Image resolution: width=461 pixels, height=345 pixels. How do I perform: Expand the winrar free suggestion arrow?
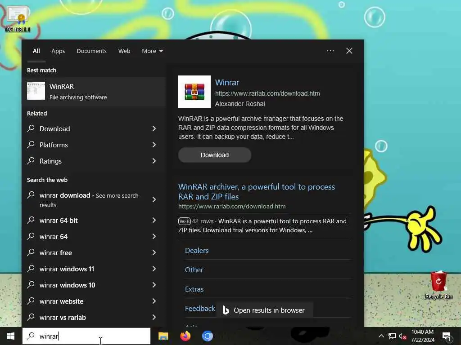[x=154, y=252]
